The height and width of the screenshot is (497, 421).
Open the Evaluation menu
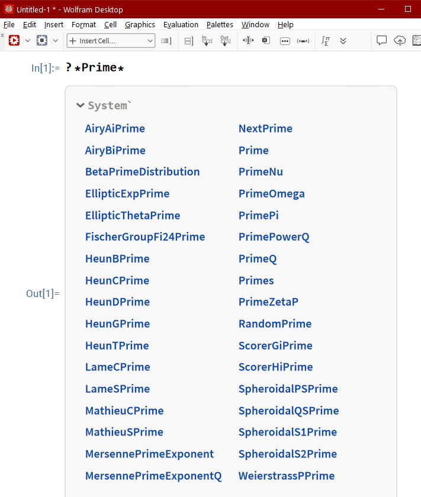181,25
